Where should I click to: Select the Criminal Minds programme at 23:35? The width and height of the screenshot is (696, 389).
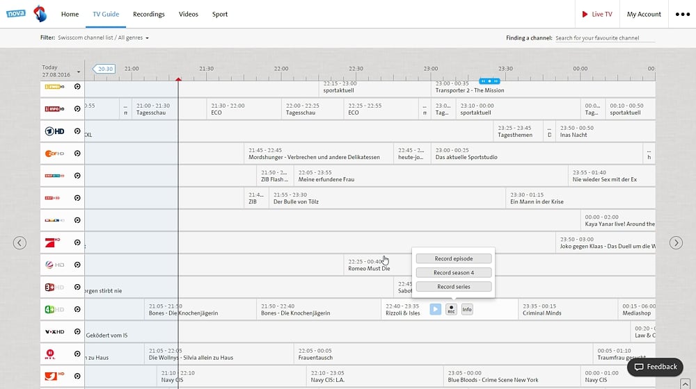coord(568,309)
